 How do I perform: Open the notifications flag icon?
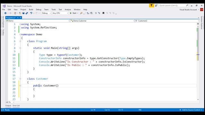pyautogui.click(x=152, y=5)
